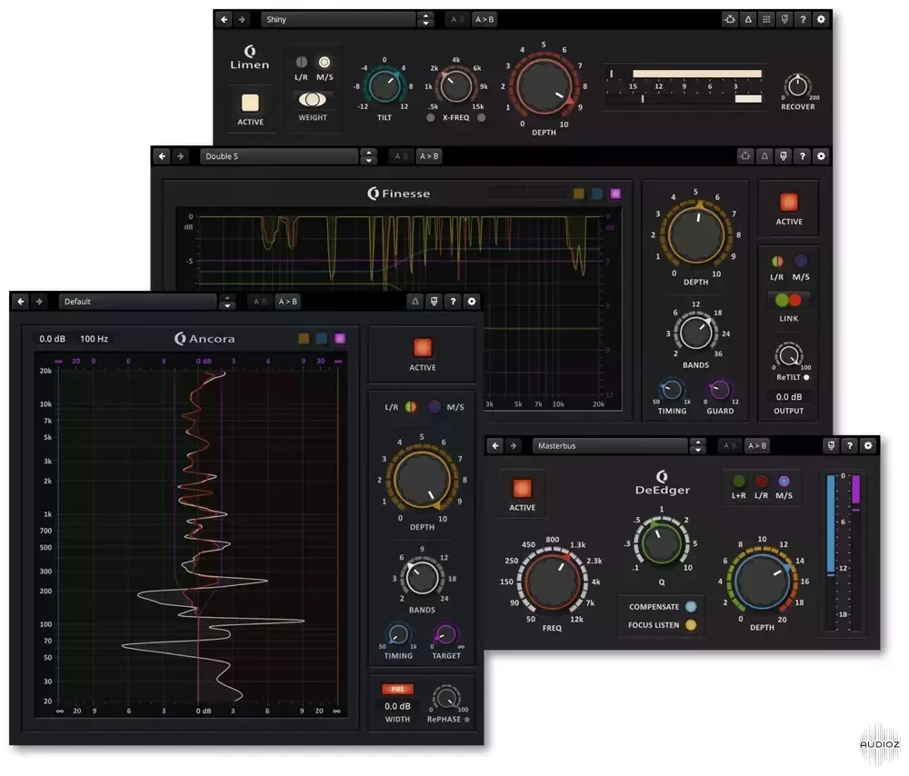Open the Finesse settings gear icon
Image resolution: width=909 pixels, height=776 pixels.
click(x=821, y=156)
